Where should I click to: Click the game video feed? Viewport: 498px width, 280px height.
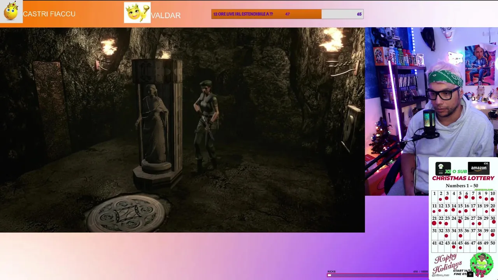point(182,130)
